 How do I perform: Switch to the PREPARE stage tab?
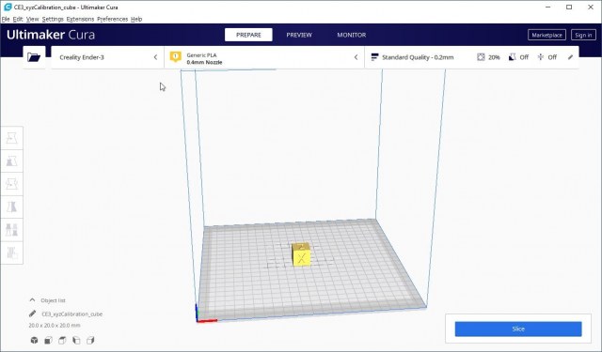point(248,35)
